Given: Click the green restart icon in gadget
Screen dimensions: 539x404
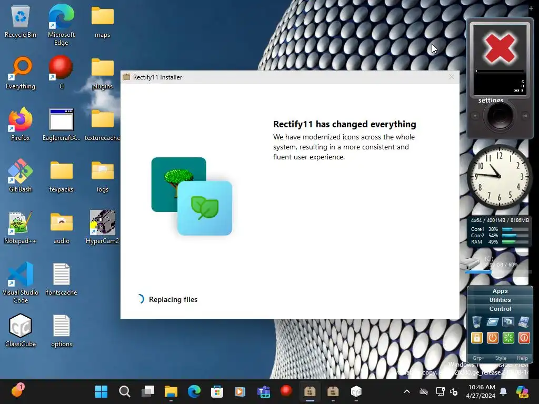Looking at the screenshot, I should (508, 338).
